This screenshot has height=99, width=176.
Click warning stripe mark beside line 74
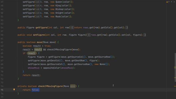click(175, 86)
